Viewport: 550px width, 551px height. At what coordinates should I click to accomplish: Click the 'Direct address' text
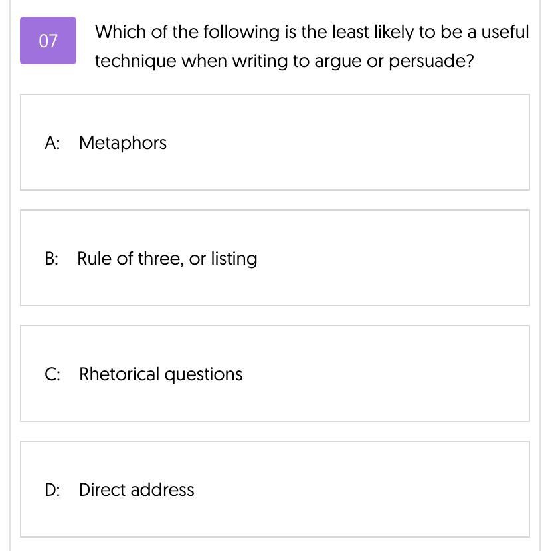136,489
